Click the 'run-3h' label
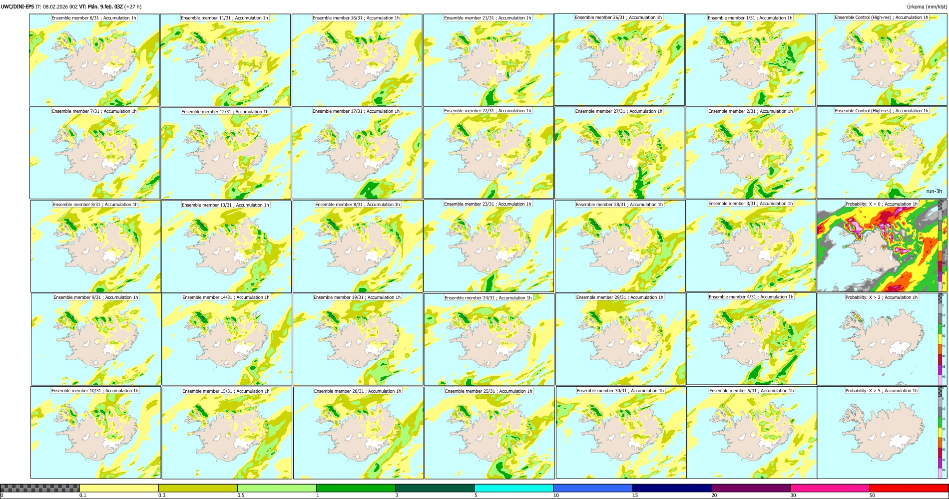The width and height of the screenshot is (949, 499). tap(934, 192)
